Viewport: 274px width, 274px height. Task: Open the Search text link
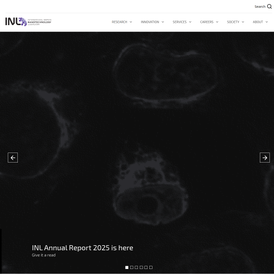260,6
